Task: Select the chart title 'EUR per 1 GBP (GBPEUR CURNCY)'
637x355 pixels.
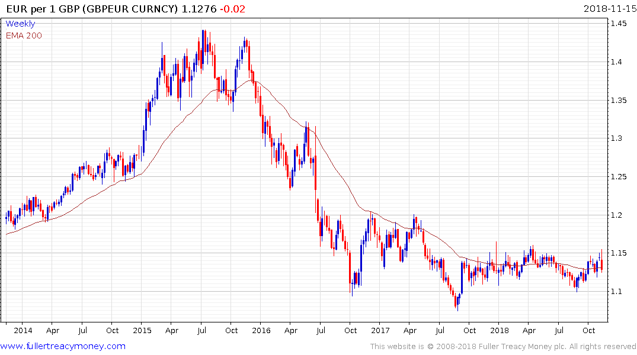Action: click(92, 9)
